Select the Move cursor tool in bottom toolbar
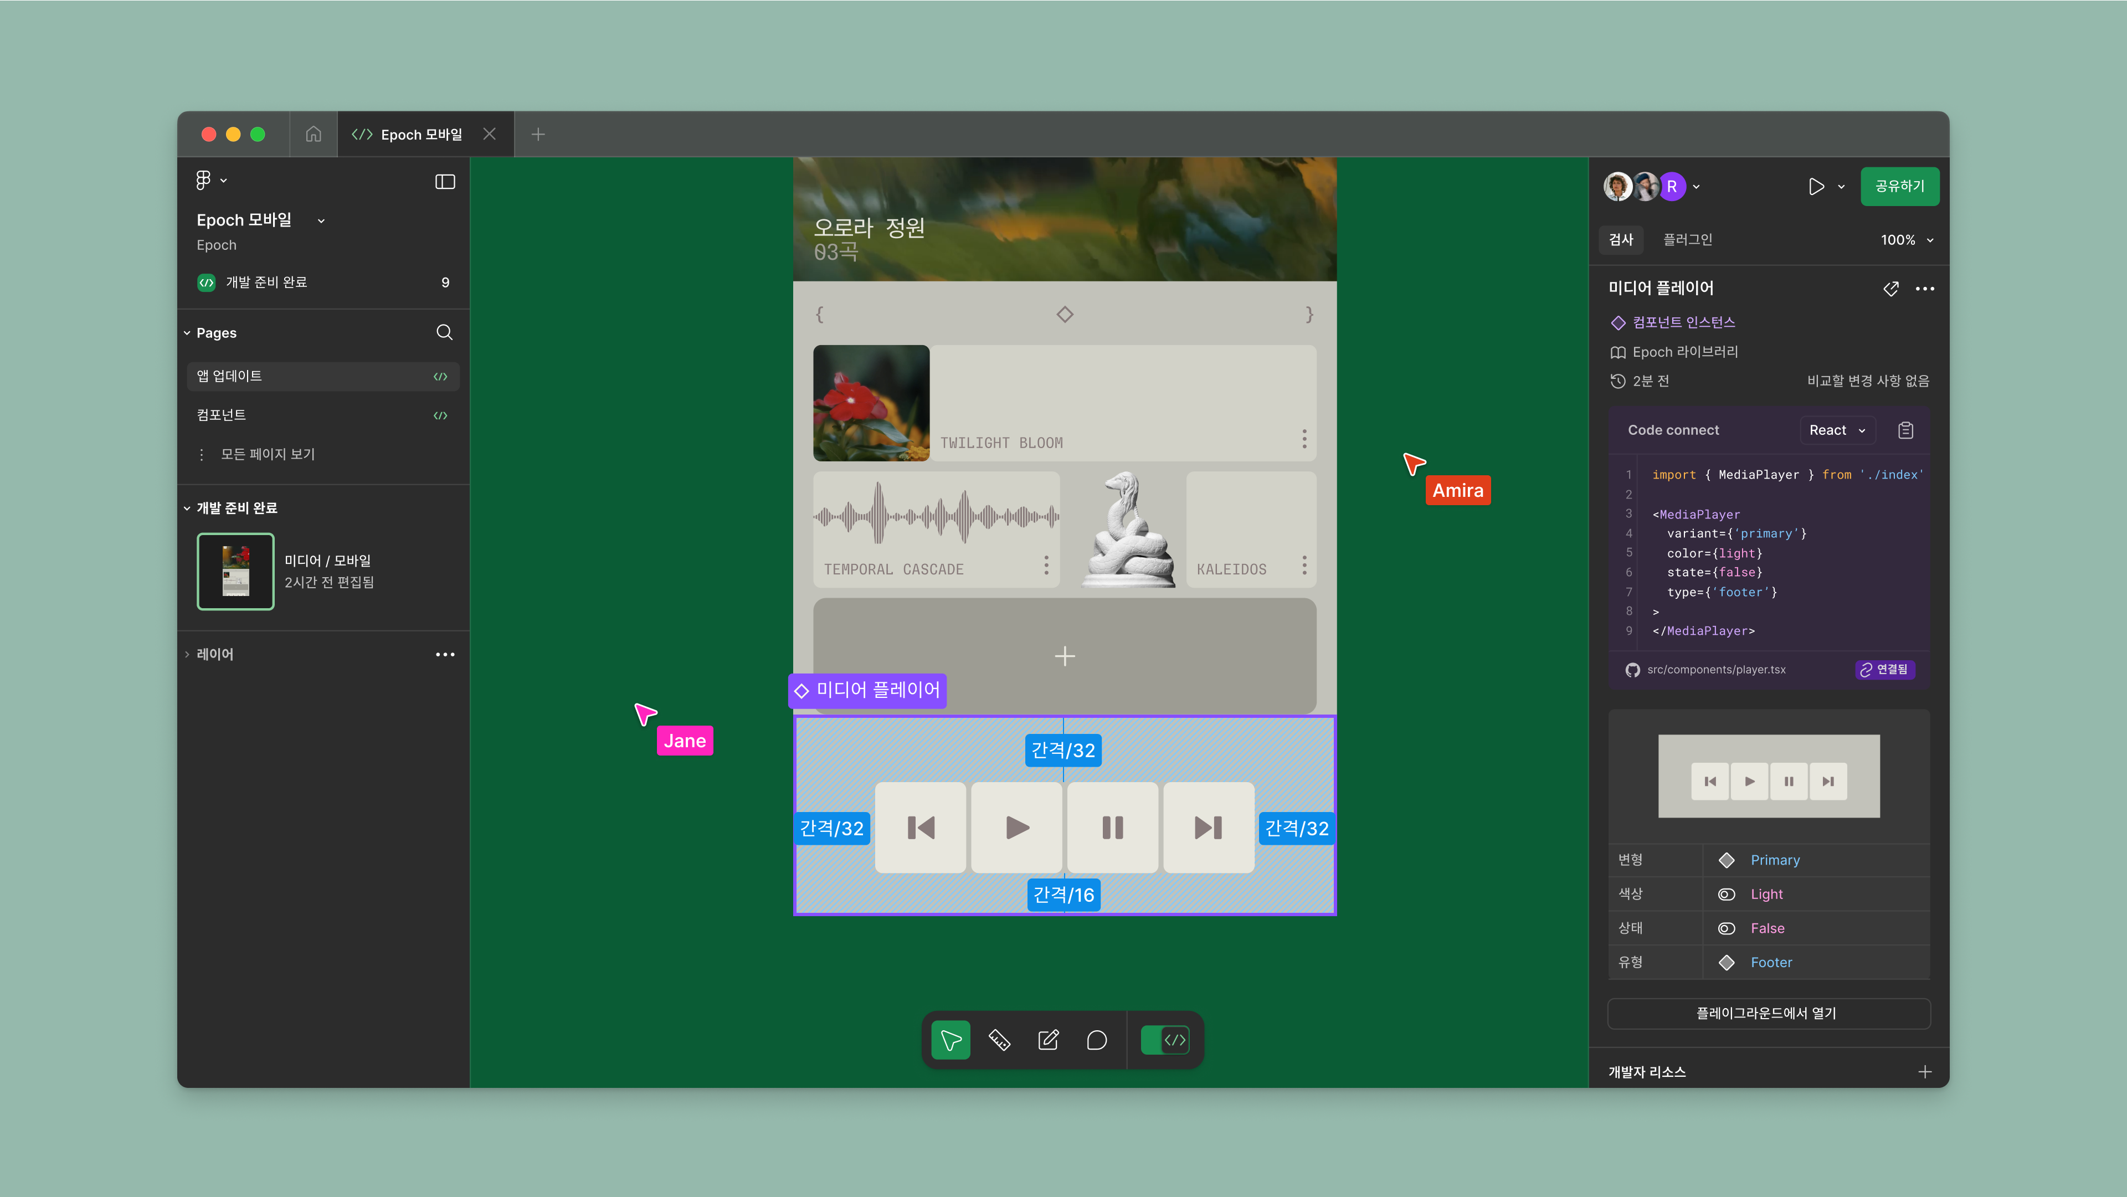The height and width of the screenshot is (1197, 2127). (951, 1040)
